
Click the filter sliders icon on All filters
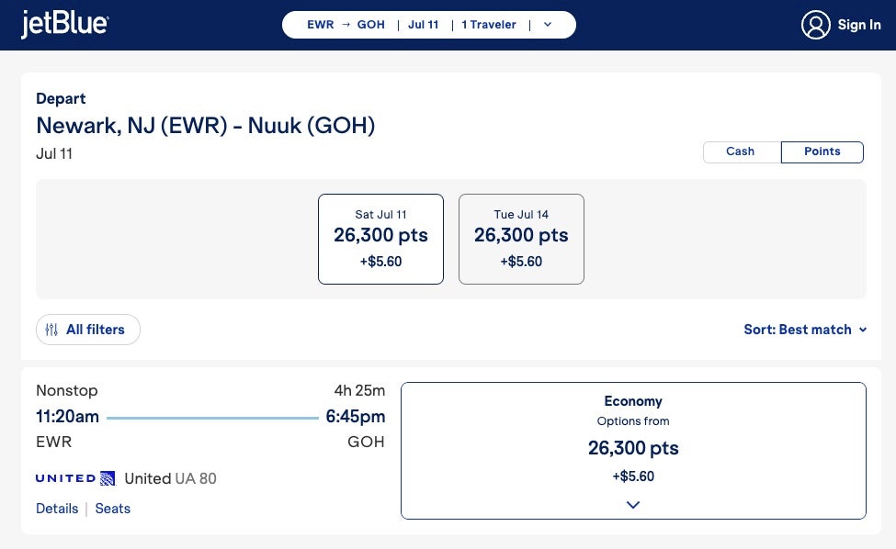(x=52, y=329)
